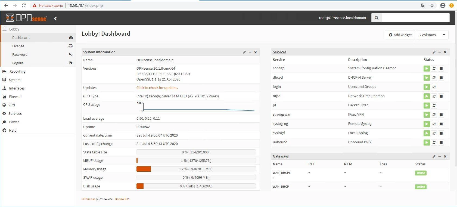This screenshot has width=457, height=207.
Task: Expand the Interfaces menu
Action: [x=38, y=88]
